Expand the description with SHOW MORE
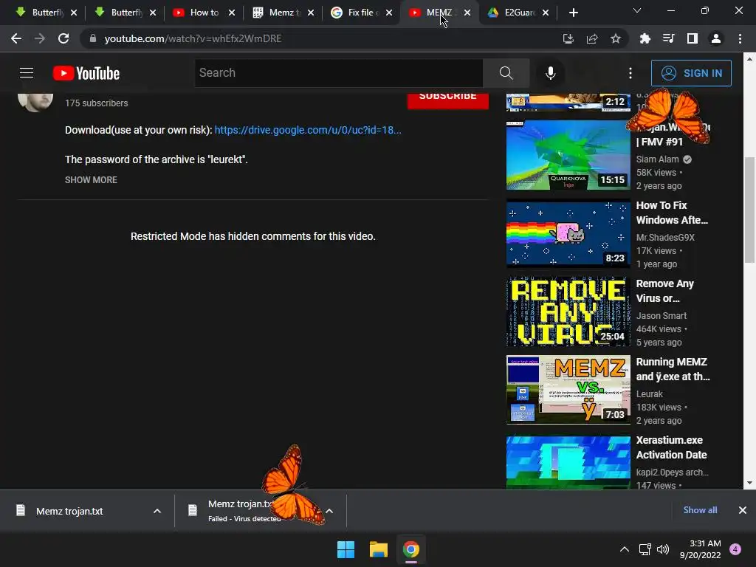Image resolution: width=756 pixels, height=567 pixels. pos(91,180)
